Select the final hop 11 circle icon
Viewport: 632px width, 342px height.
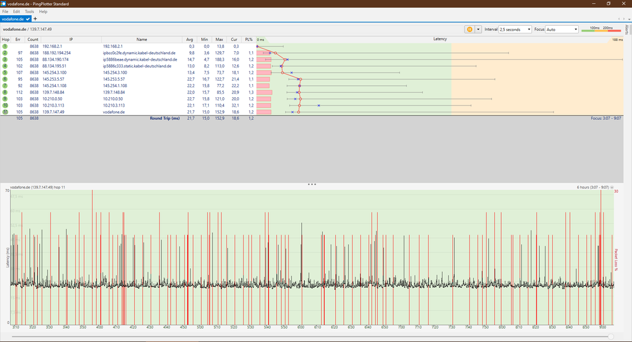coord(5,112)
